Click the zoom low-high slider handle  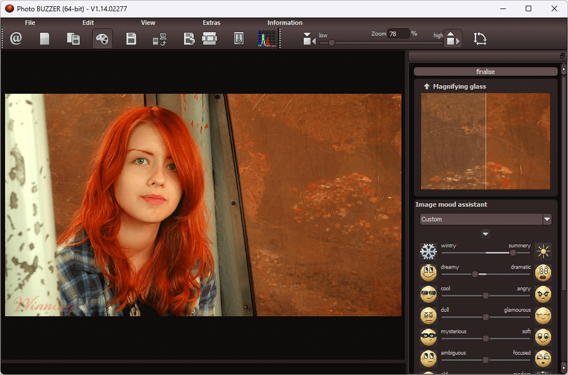coord(331,42)
